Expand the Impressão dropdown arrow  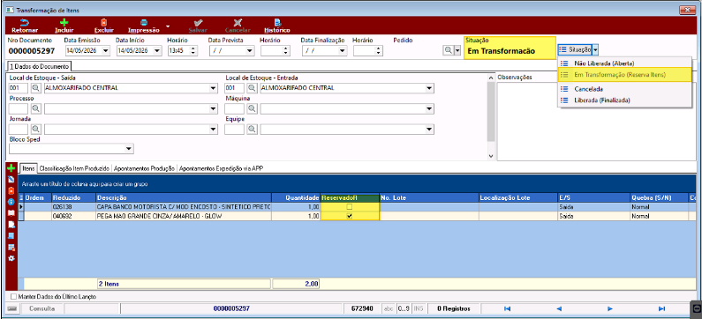(x=168, y=26)
